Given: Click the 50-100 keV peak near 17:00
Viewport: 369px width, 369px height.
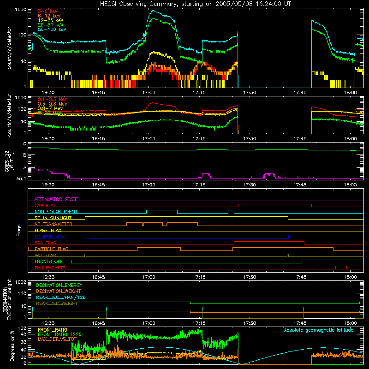Looking at the screenshot, I should coord(153,11).
